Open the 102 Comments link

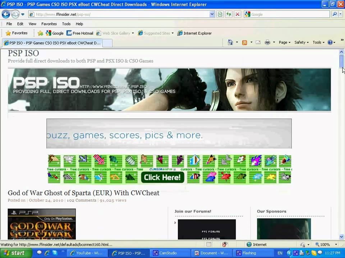pyautogui.click(x=82, y=200)
